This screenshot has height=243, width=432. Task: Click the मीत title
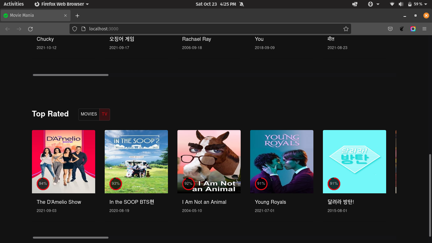click(x=331, y=39)
